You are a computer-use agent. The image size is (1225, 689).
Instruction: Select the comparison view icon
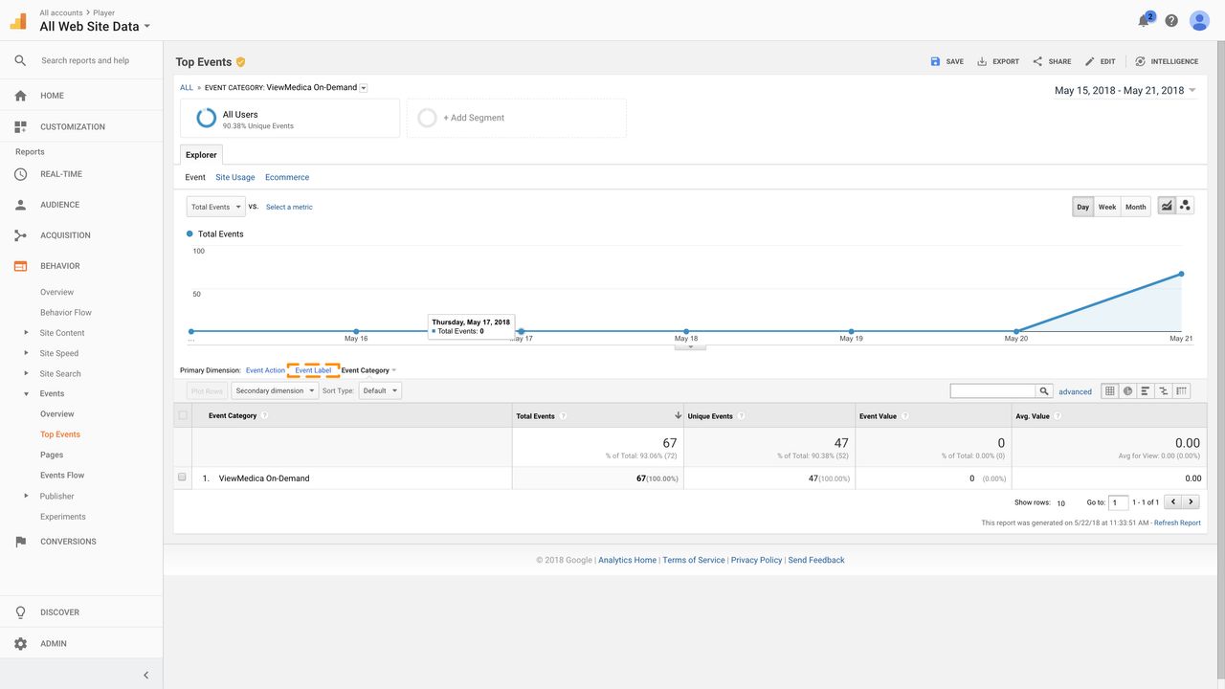click(1164, 390)
